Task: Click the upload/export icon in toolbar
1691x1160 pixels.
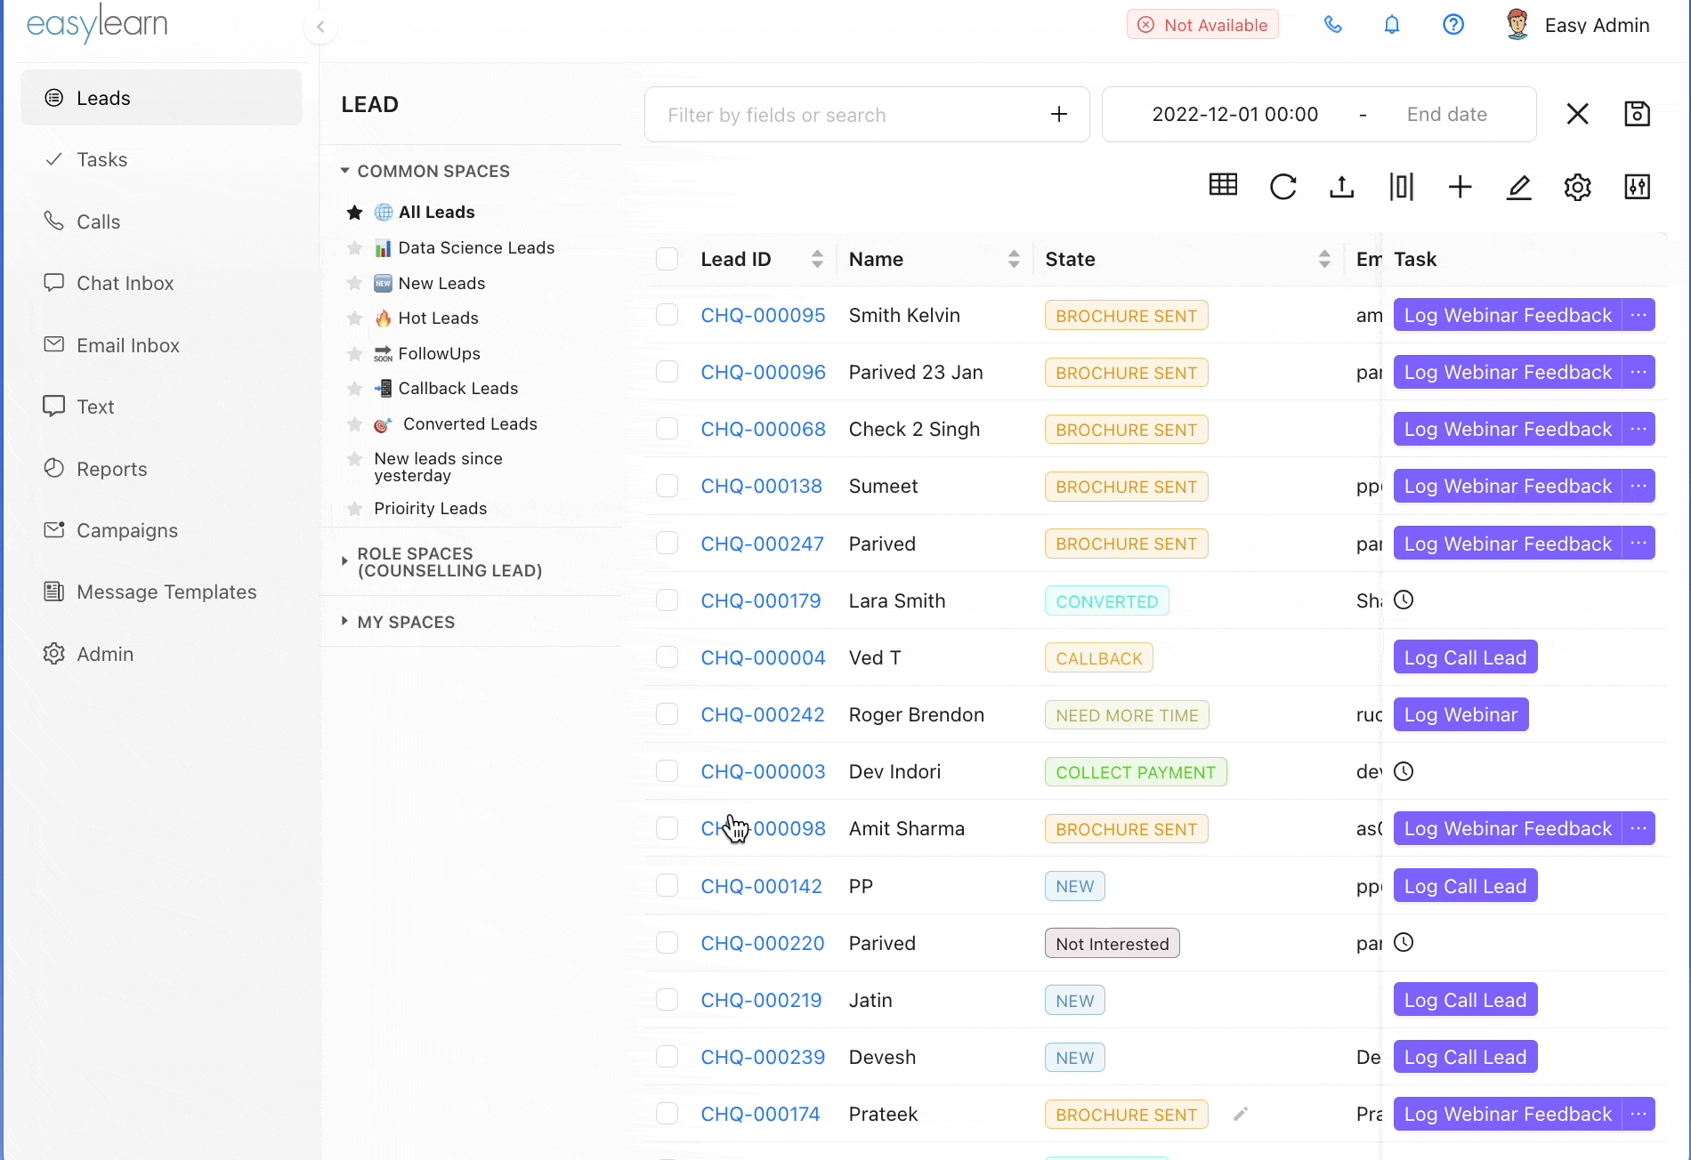Action: (x=1341, y=187)
